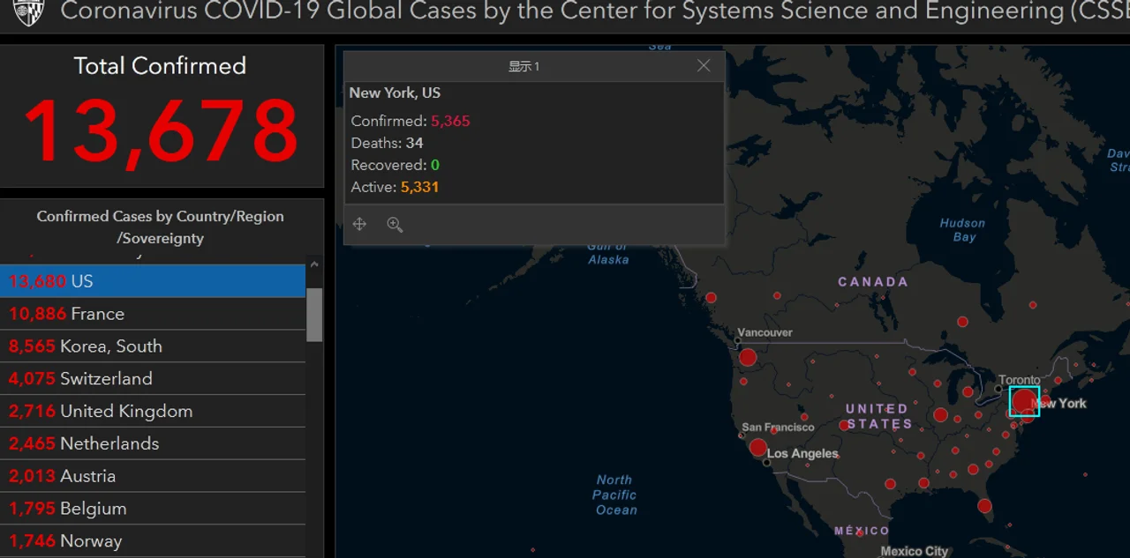
Task: Click the New York, US popup heading
Action: 395,93
